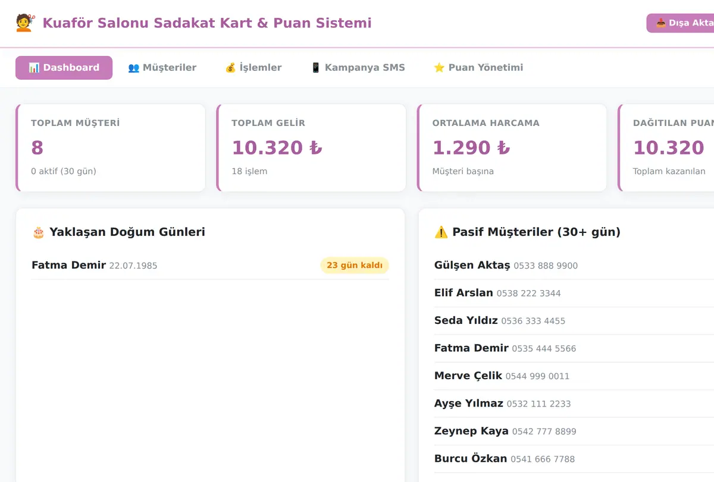
Task: Select Fatma Demir in passive customers list
Action: coord(471,348)
